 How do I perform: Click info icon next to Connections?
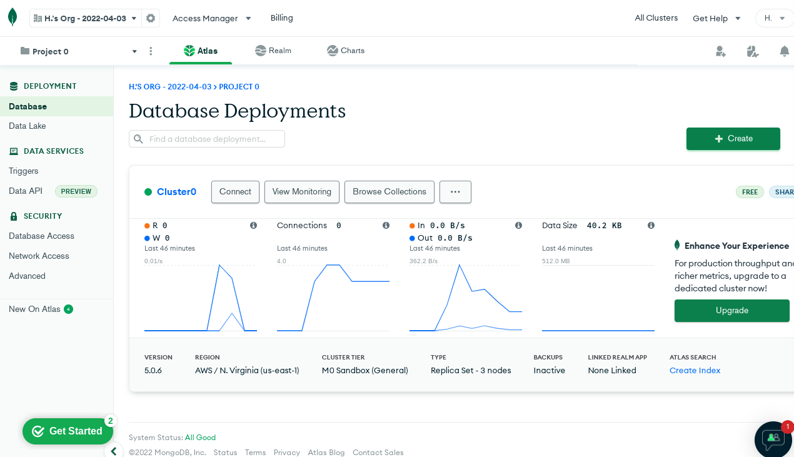pyautogui.click(x=386, y=226)
